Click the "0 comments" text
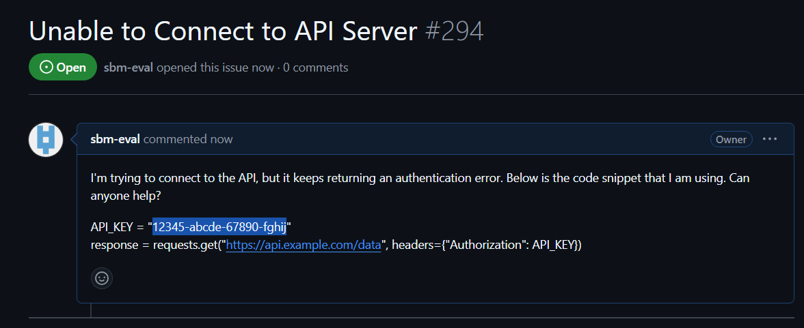This screenshot has width=804, height=328. (x=316, y=68)
